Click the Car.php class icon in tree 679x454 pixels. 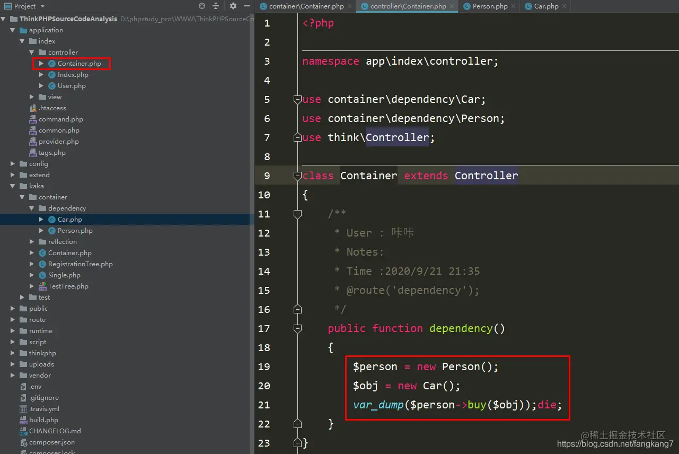click(52, 220)
